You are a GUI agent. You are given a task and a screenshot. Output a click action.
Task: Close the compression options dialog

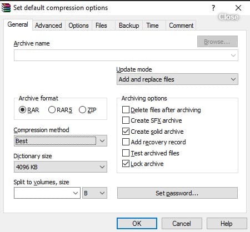pyautogui.click(x=238, y=8)
